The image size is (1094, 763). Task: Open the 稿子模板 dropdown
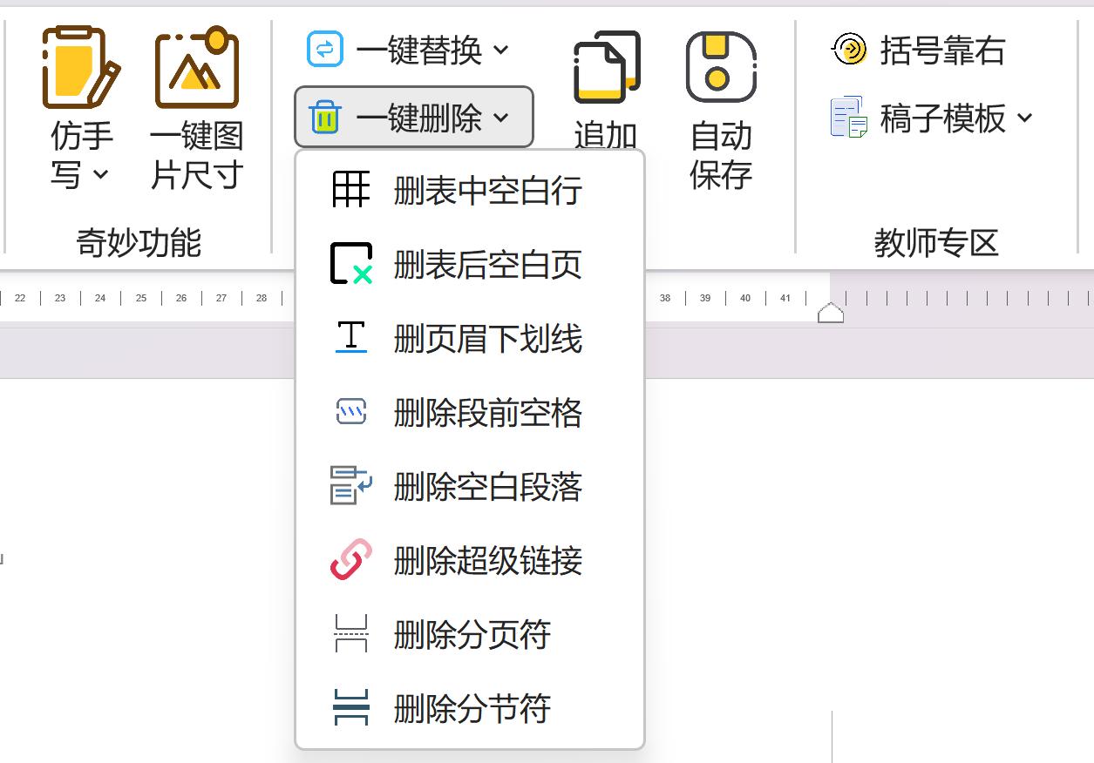point(1025,118)
